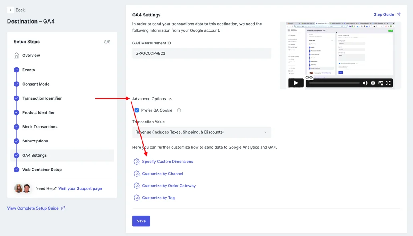Click the GA4 Measurement ID field
413x236 pixels.
point(202,54)
